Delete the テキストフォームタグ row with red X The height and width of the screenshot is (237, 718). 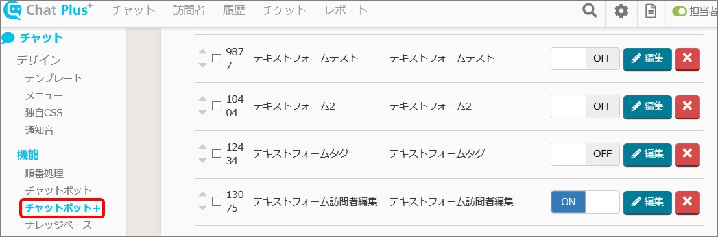tap(688, 154)
